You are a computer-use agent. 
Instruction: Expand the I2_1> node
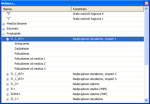tap(7, 99)
